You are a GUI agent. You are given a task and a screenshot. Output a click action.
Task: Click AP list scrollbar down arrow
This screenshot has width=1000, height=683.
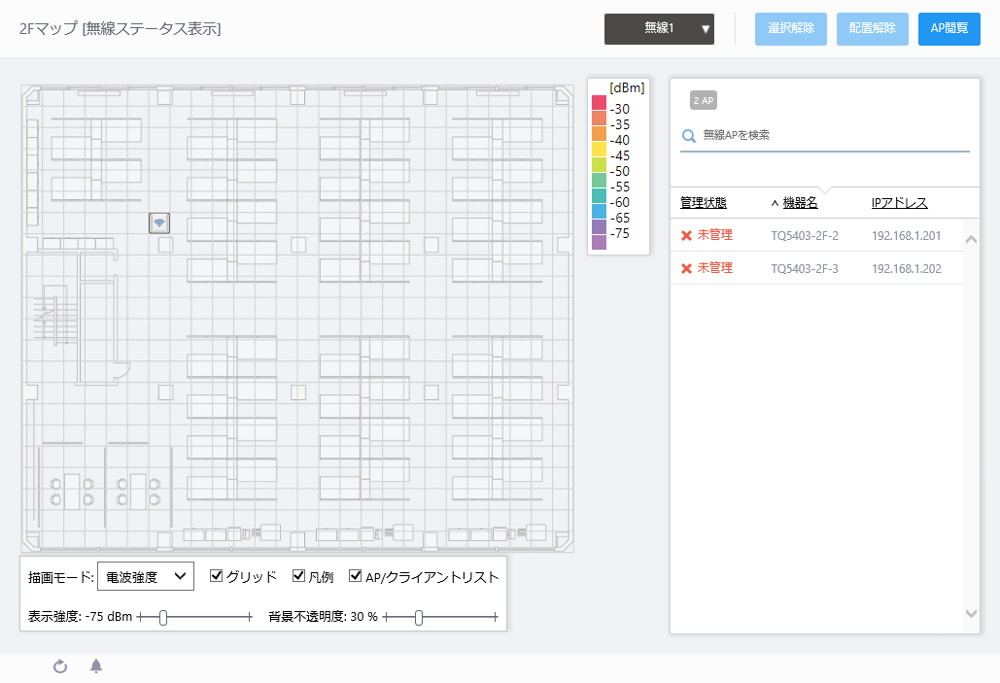[971, 613]
